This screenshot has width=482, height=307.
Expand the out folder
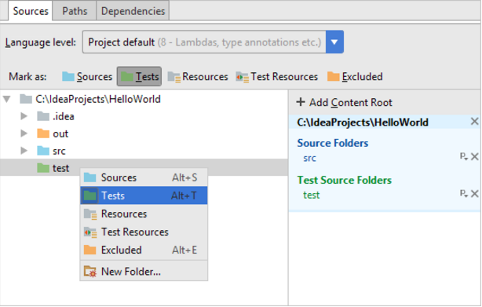click(x=24, y=133)
